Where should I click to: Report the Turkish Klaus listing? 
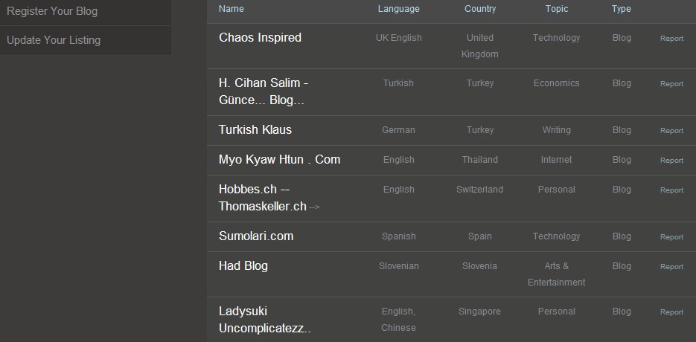click(671, 131)
